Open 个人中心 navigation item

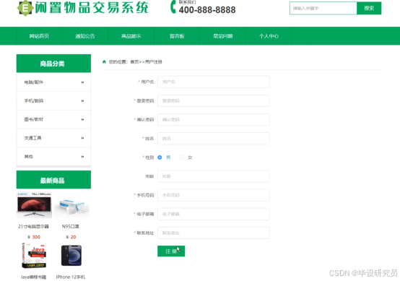[x=269, y=36]
